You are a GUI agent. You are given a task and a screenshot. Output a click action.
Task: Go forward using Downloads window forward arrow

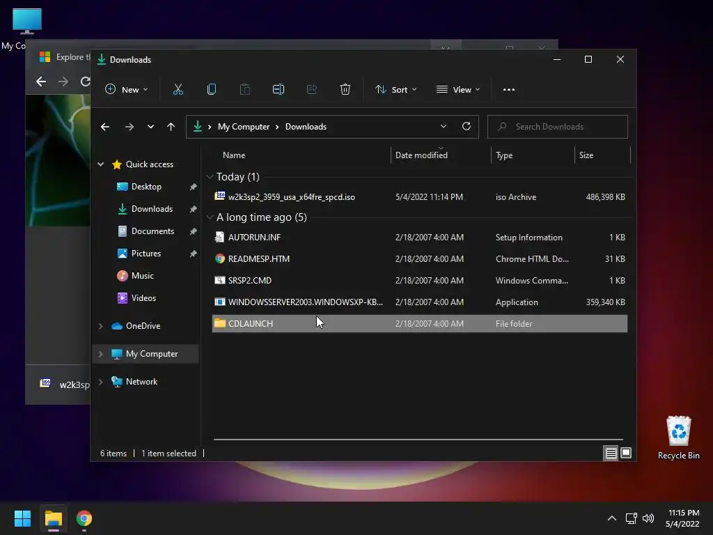[129, 127]
